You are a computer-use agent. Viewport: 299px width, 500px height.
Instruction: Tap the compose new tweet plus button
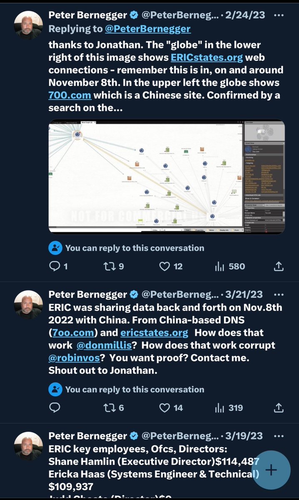coord(271,470)
